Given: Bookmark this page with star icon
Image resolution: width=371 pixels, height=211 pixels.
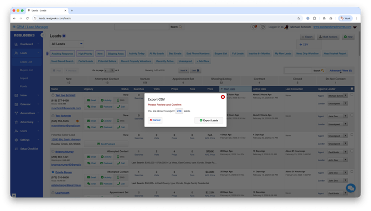Looking at the screenshot, I should [298, 18].
